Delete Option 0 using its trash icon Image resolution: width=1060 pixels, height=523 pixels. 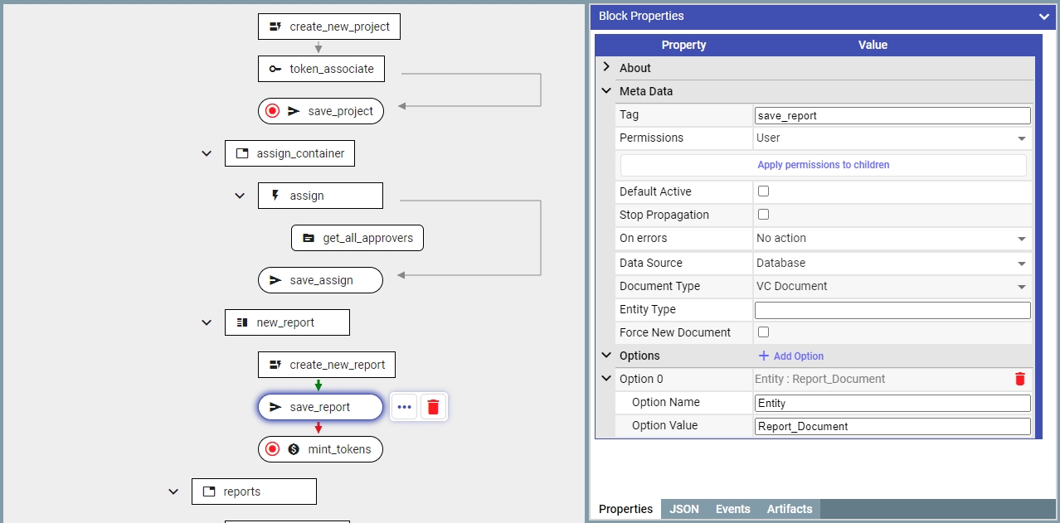coord(1019,379)
